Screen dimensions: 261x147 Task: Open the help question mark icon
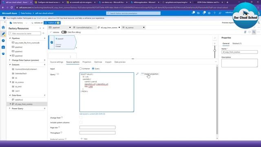(x=215, y=13)
